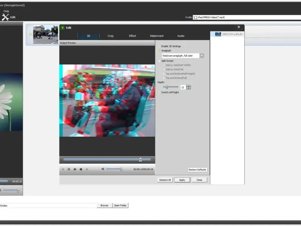Switch to the 3D tab
Viewport: 301px width, 226px height.
[88, 36]
